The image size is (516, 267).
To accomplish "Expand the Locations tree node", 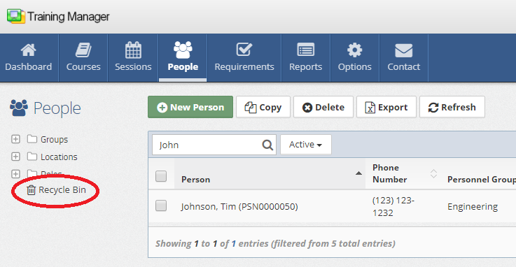I will coord(15,157).
